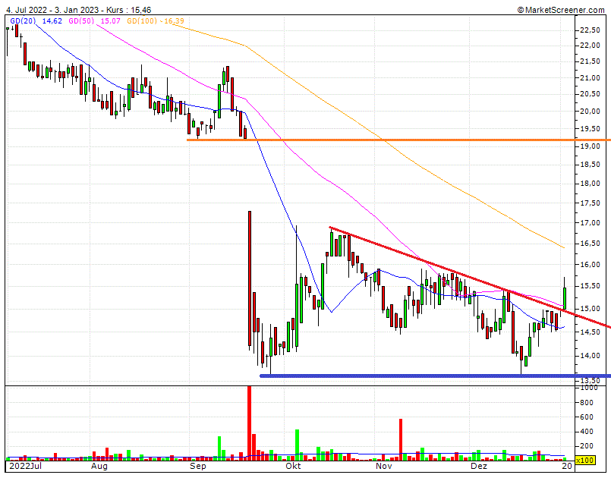Click the 21,00 price axis label
Image resolution: width=611 pixels, height=478 pixels.
point(590,78)
